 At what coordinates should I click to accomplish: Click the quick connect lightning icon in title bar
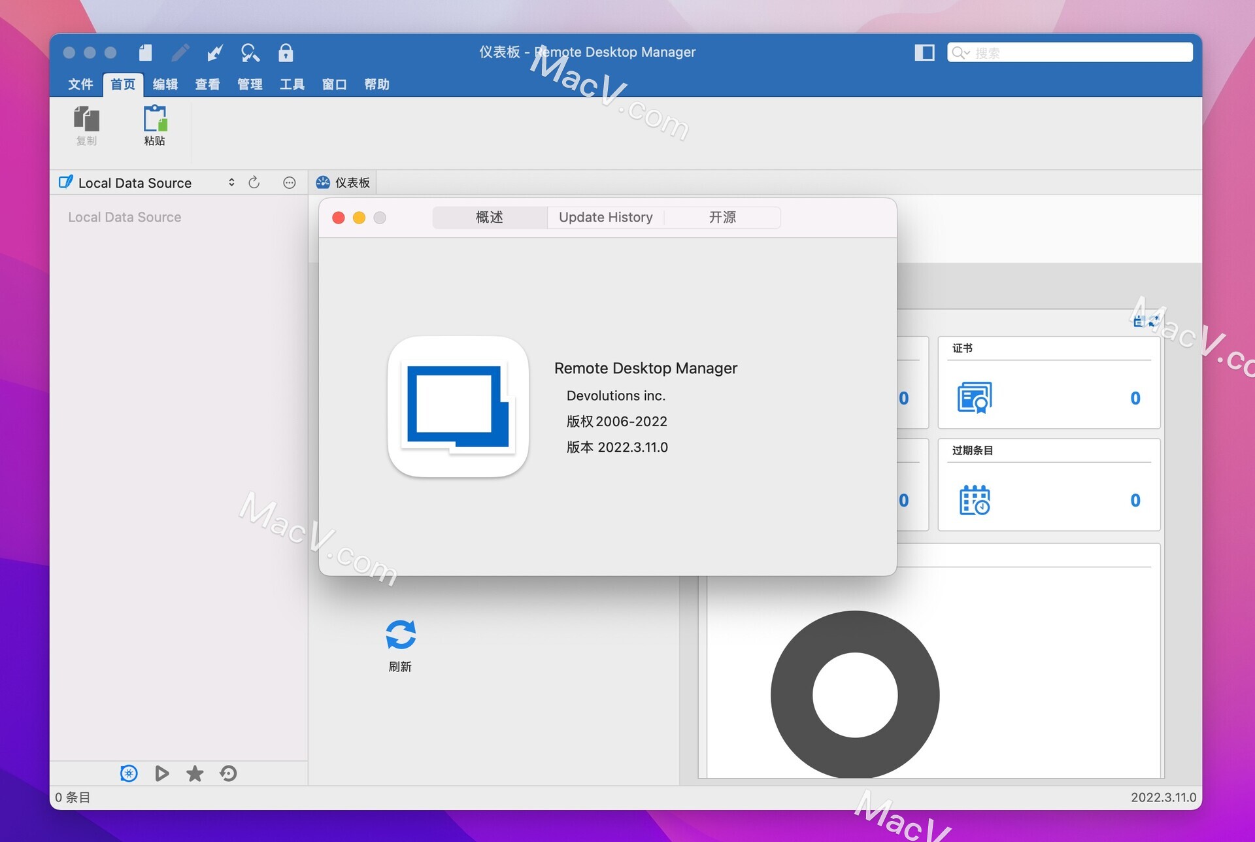pyautogui.click(x=216, y=52)
